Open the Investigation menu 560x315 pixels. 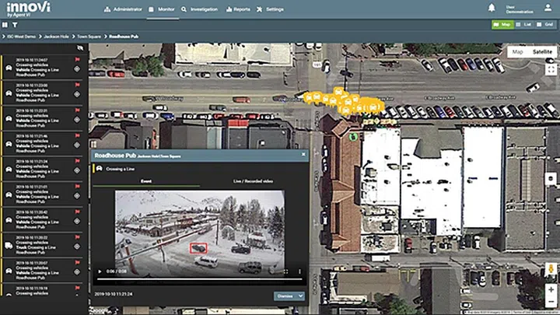point(200,9)
